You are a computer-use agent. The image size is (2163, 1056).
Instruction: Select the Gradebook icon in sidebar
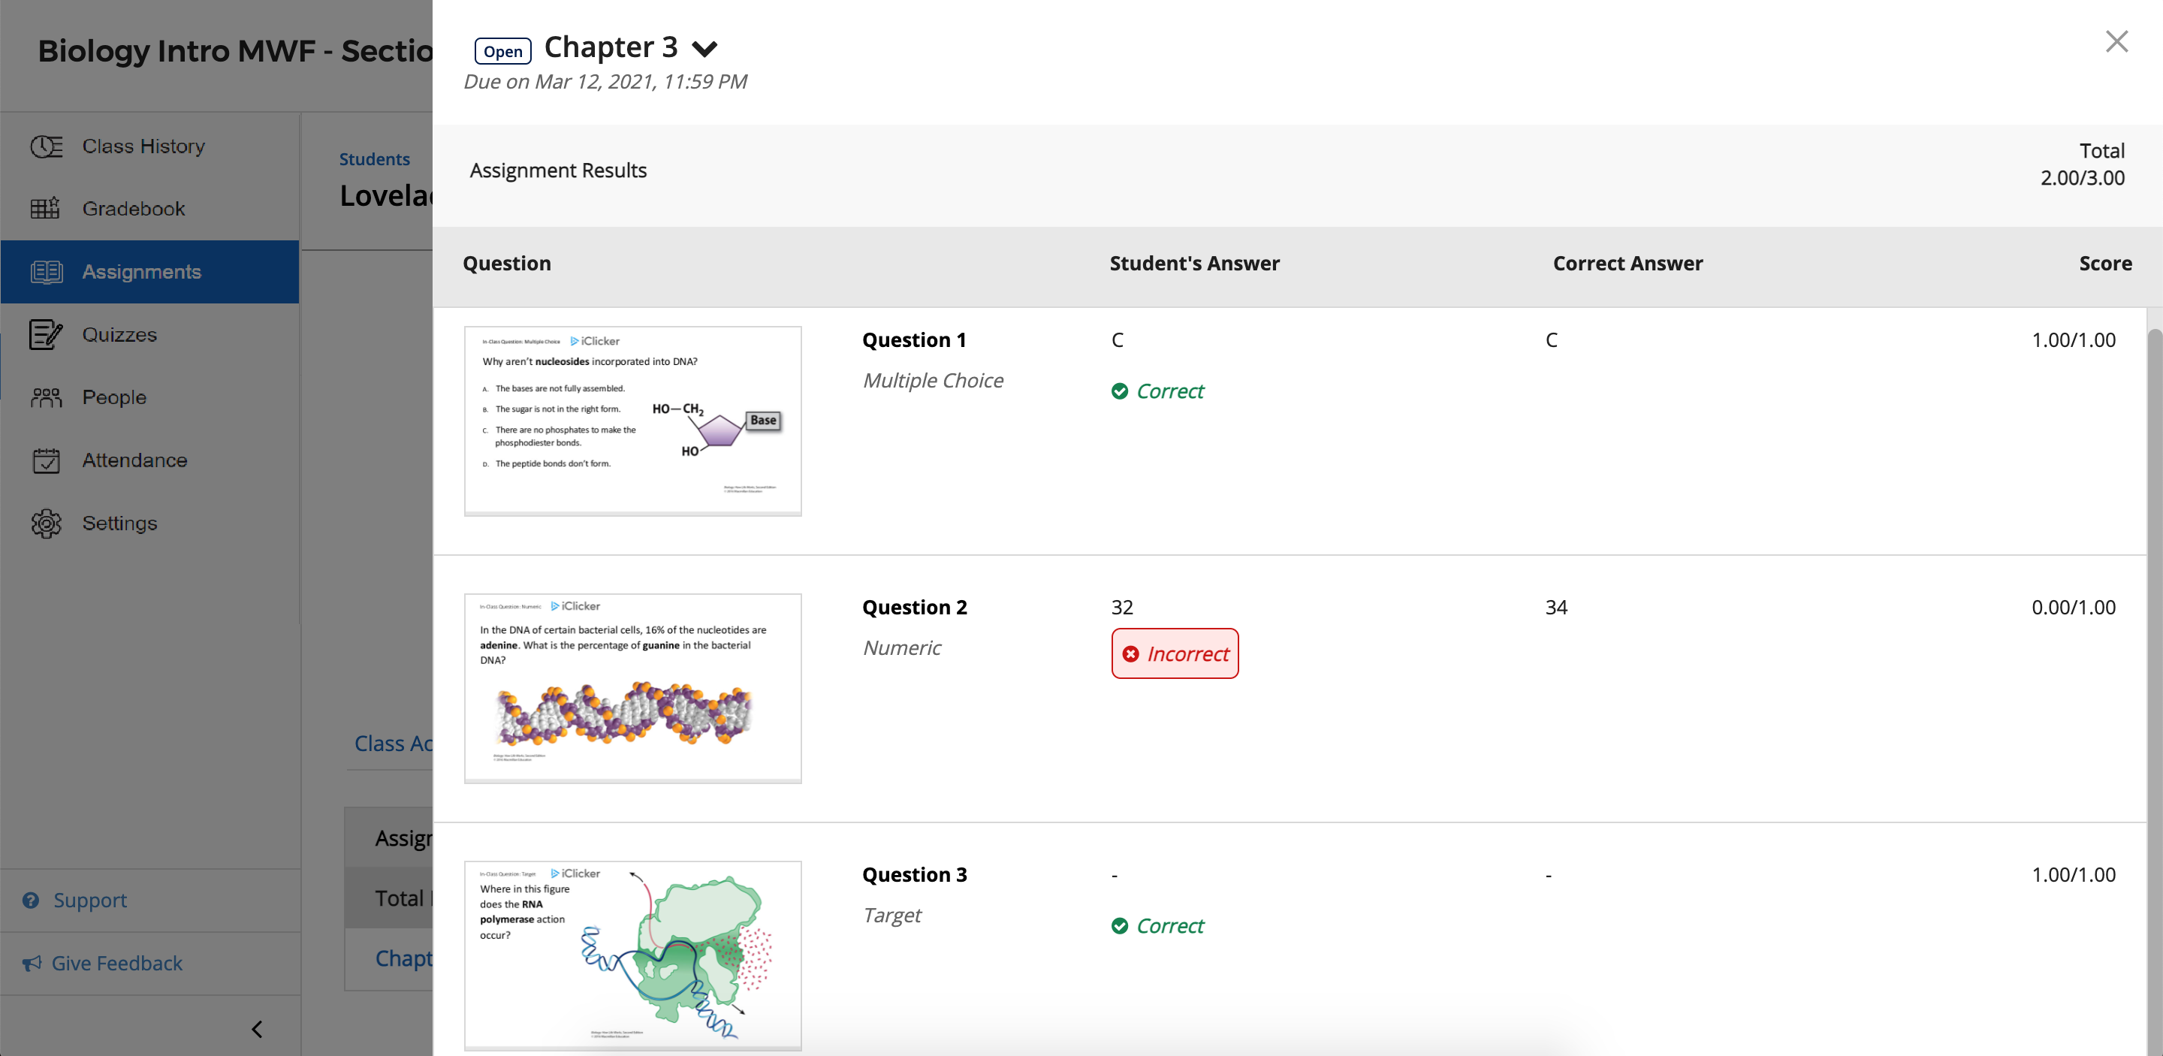[46, 208]
